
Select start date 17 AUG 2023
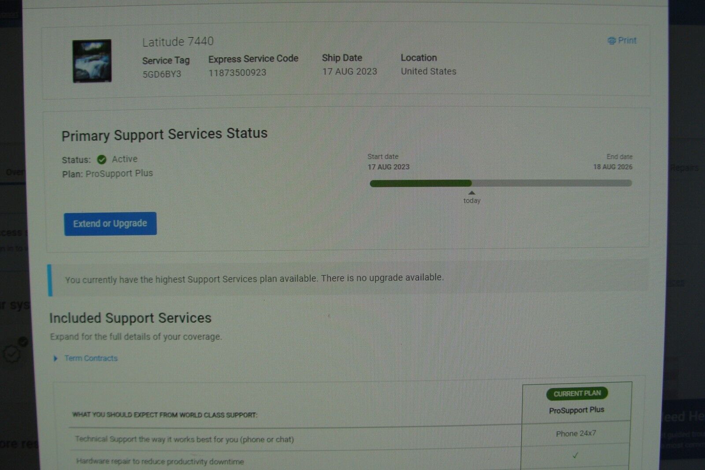tap(388, 167)
